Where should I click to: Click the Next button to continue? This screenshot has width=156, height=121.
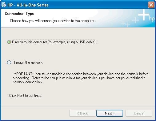pyautogui.click(x=110, y=113)
